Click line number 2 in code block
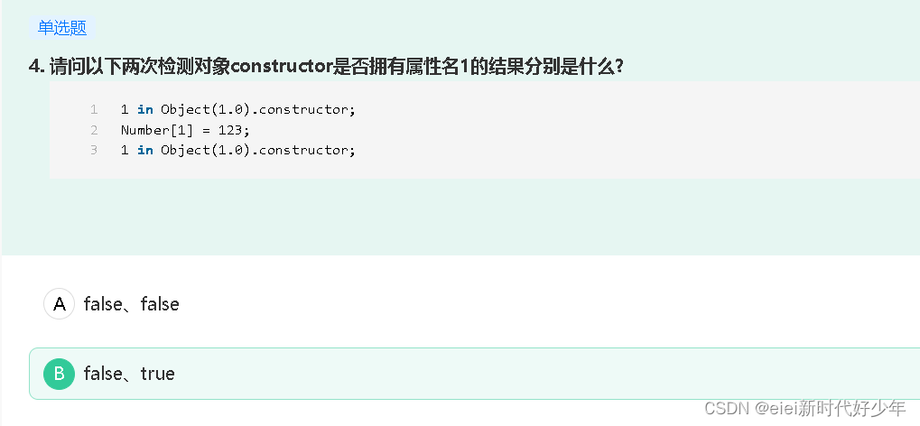 tap(94, 130)
